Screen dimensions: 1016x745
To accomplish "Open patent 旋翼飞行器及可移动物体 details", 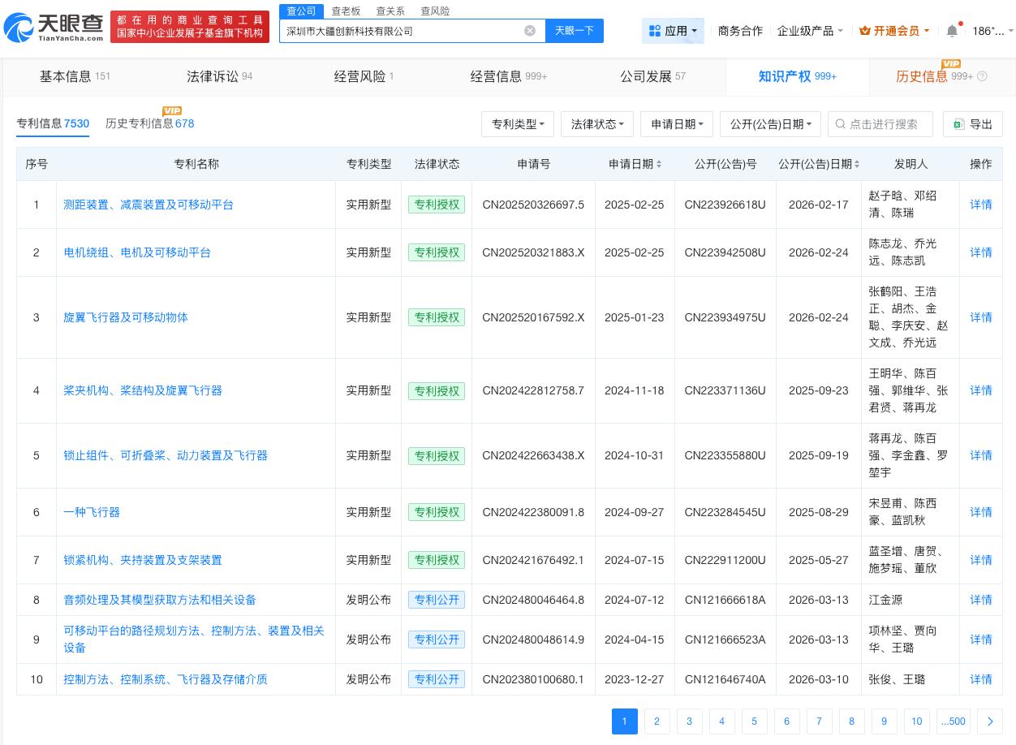I will 126,317.
